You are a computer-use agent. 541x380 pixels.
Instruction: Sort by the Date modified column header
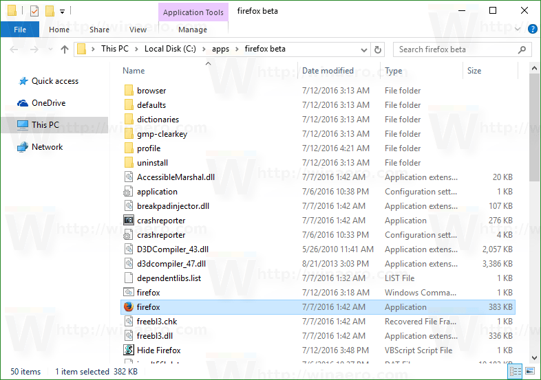point(328,71)
